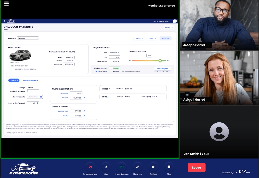Turn on the camera
Image resolution: width=259 pixels, height=178 pixels.
(90, 167)
